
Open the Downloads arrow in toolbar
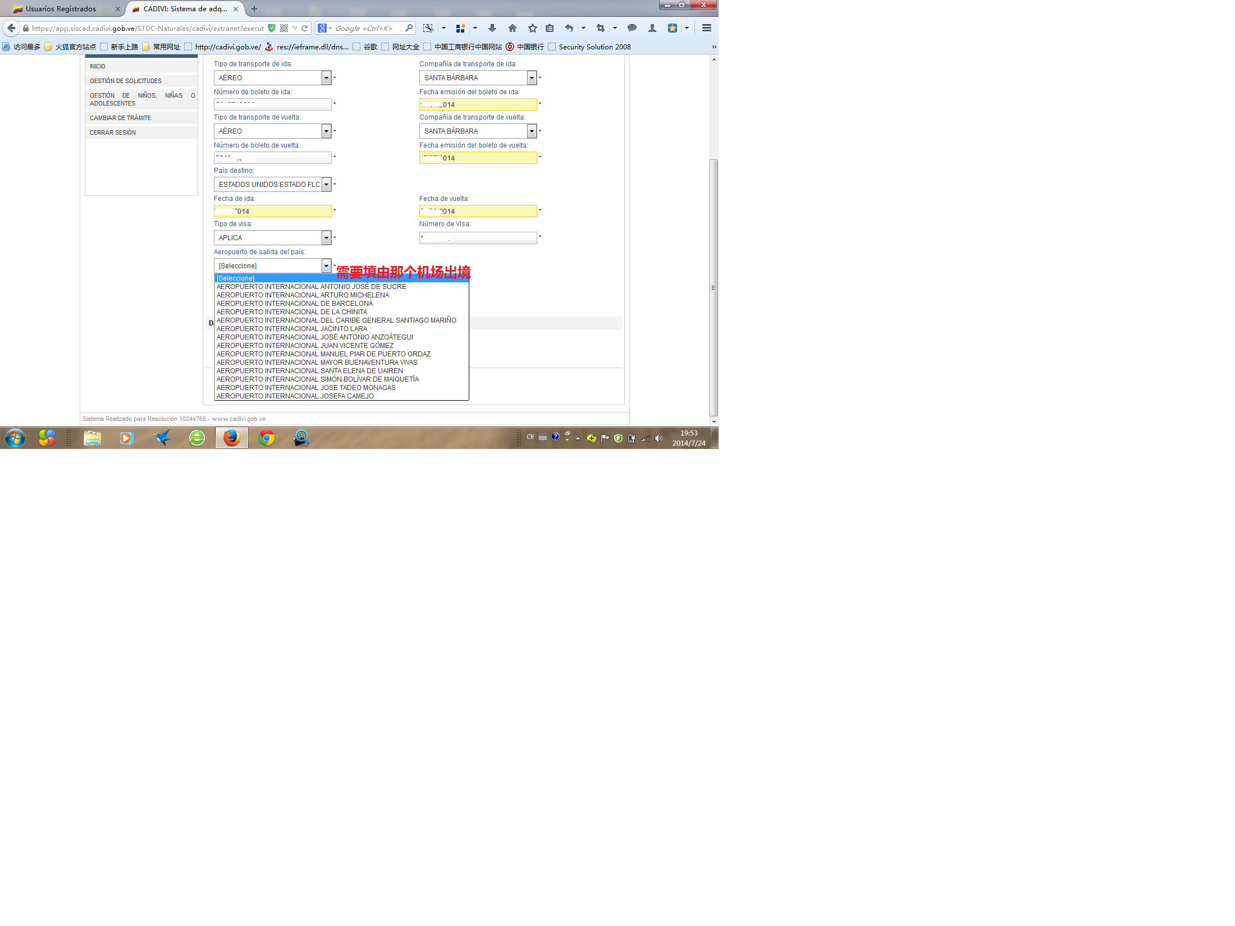click(x=492, y=28)
